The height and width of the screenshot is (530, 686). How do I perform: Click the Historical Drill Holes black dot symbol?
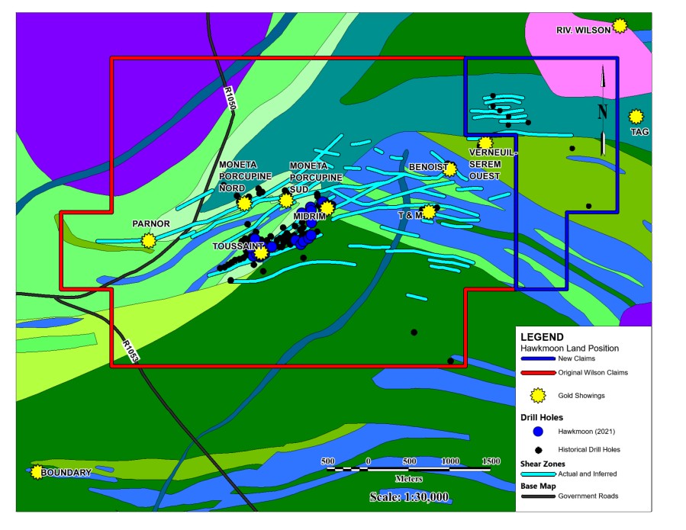539,449
